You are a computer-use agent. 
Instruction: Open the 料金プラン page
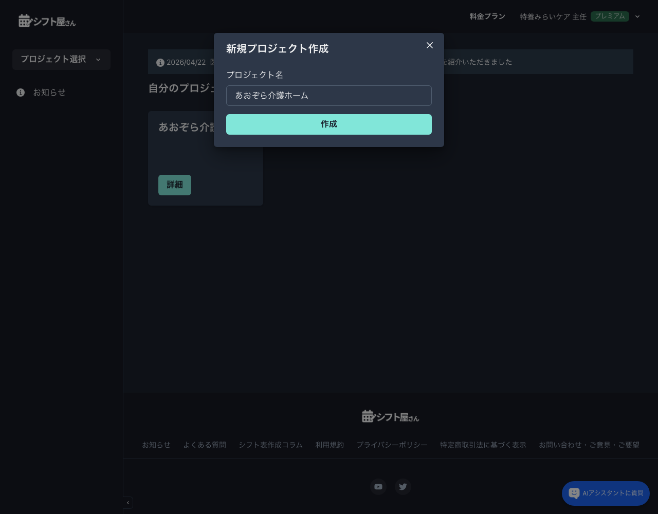(x=487, y=16)
